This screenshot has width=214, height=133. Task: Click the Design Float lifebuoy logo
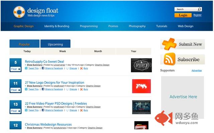(x=19, y=12)
